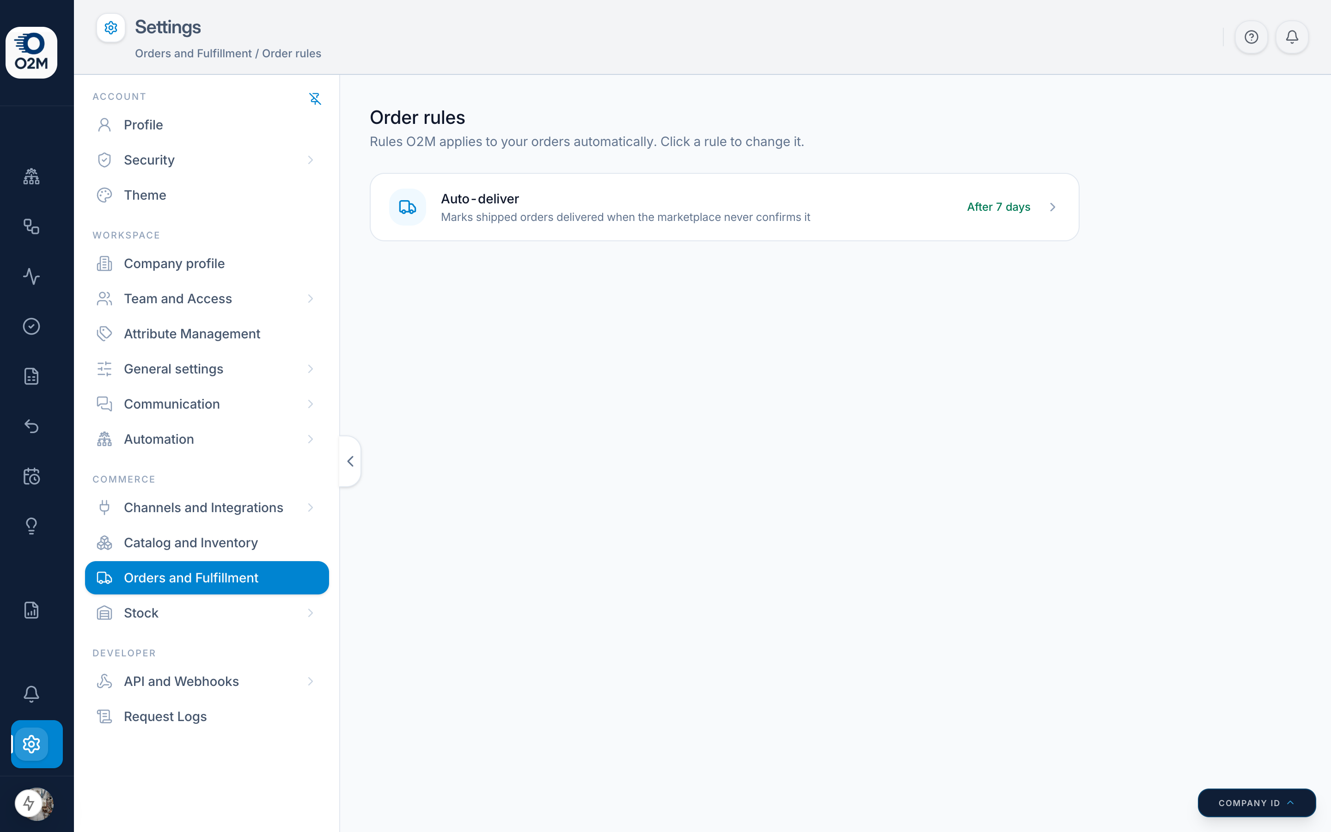This screenshot has width=1331, height=832.
Task: Open Catalog and Inventory
Action: 207,543
